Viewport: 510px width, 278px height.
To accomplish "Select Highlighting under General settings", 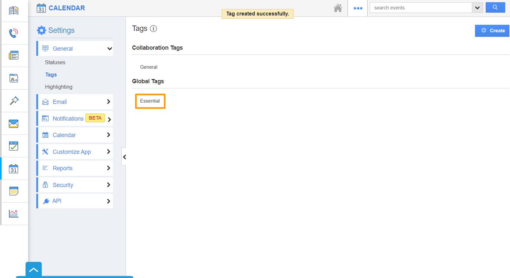I will (x=59, y=87).
